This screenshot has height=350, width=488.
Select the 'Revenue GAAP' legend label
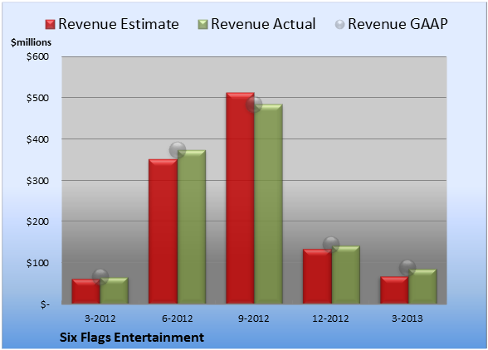[x=398, y=24]
